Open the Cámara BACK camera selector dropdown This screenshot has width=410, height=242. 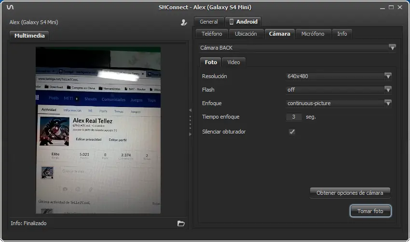point(297,48)
